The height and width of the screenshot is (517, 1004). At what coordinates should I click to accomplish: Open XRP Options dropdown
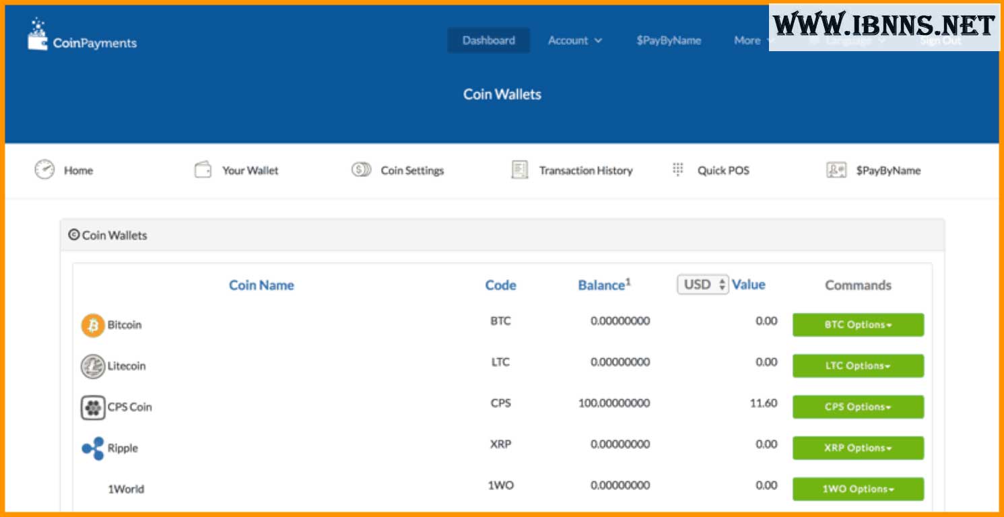click(858, 448)
